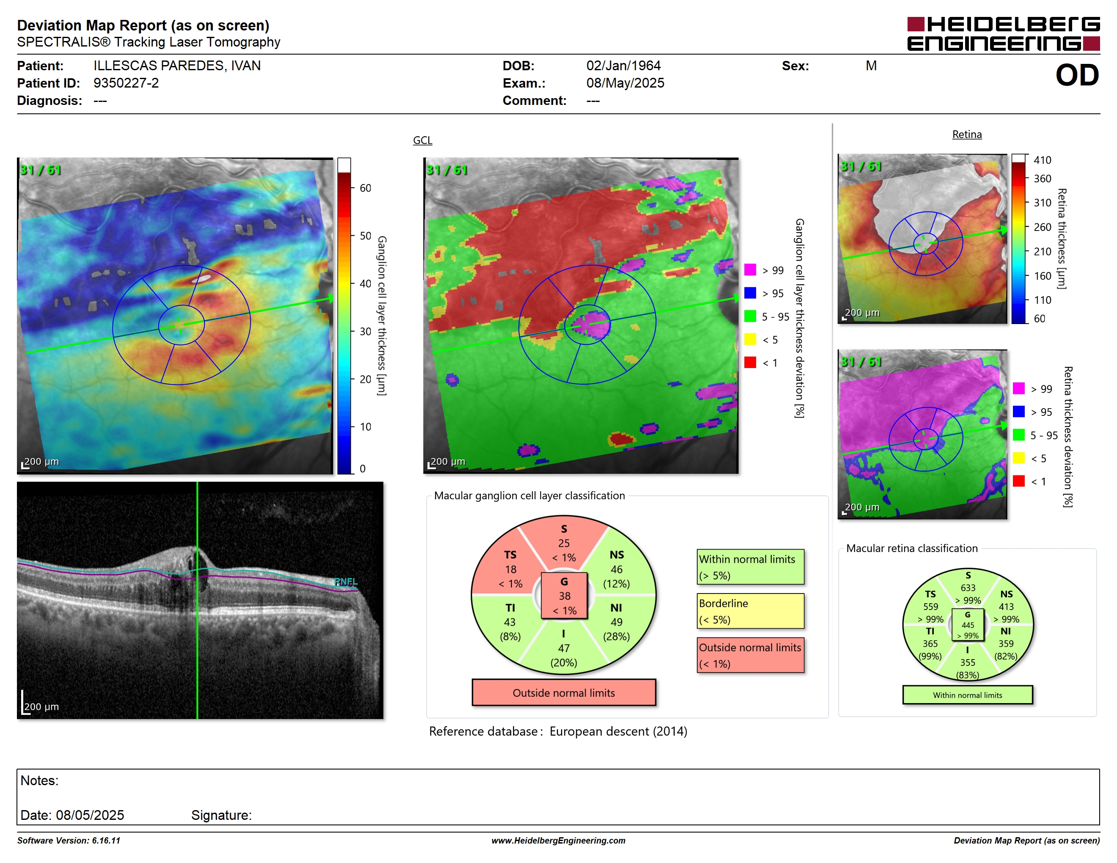Click the TS sector value 18 in GCL chart
This screenshot has height=863, width=1117.
point(510,569)
